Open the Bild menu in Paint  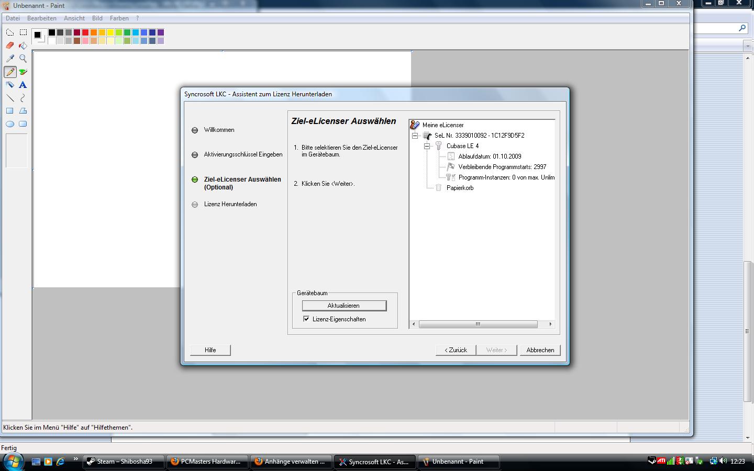pos(97,18)
